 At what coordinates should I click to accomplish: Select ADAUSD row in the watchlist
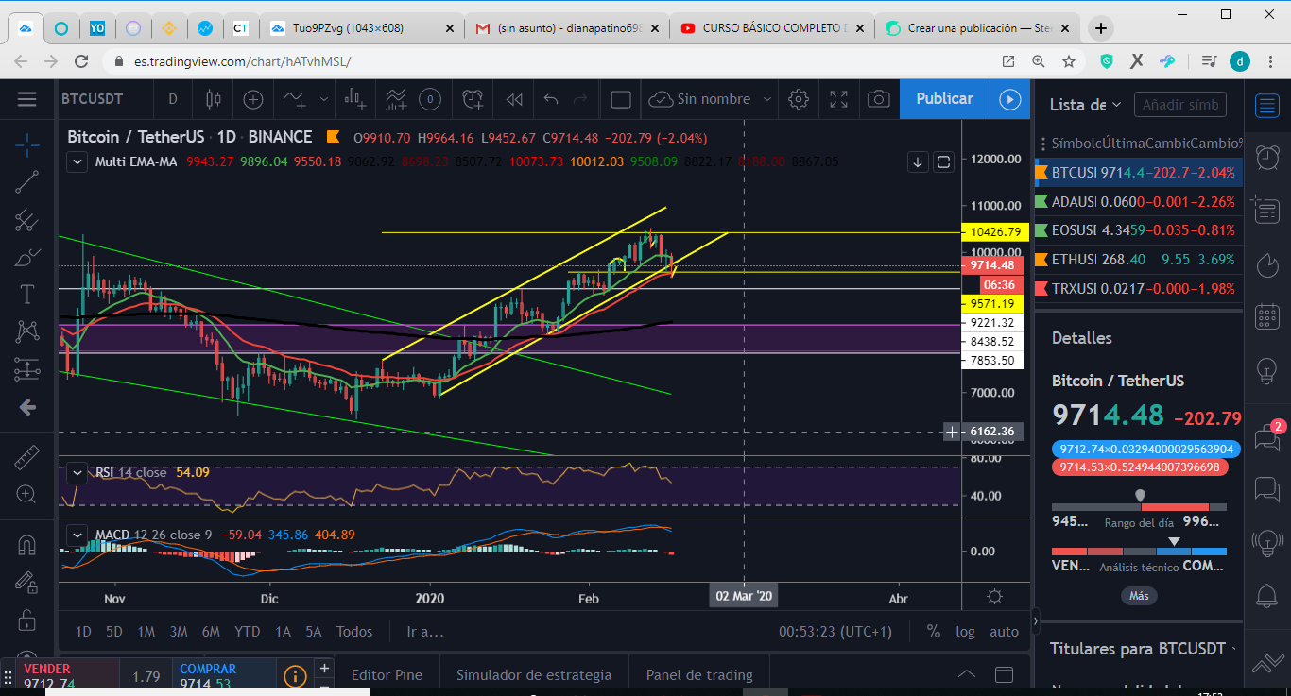[1140, 201]
